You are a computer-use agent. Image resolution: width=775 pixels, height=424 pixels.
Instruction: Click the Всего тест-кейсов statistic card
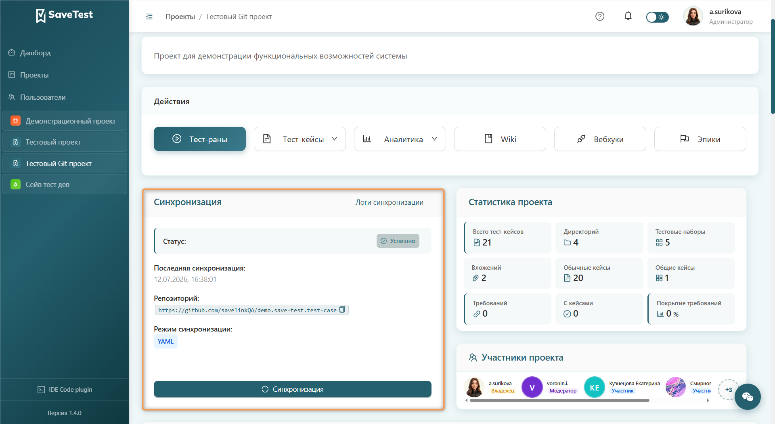508,237
